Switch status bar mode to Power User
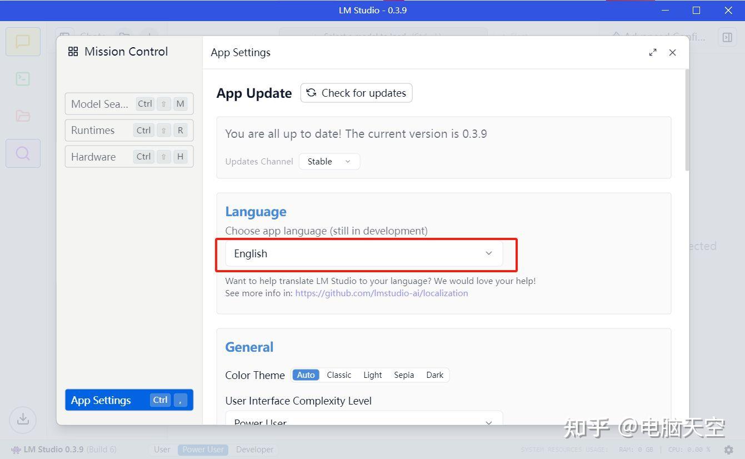 (203, 450)
